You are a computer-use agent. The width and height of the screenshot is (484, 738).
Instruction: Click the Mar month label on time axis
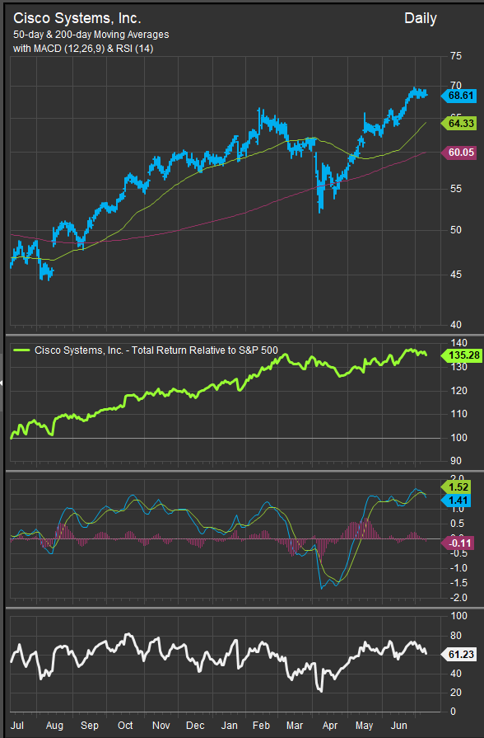[295, 726]
